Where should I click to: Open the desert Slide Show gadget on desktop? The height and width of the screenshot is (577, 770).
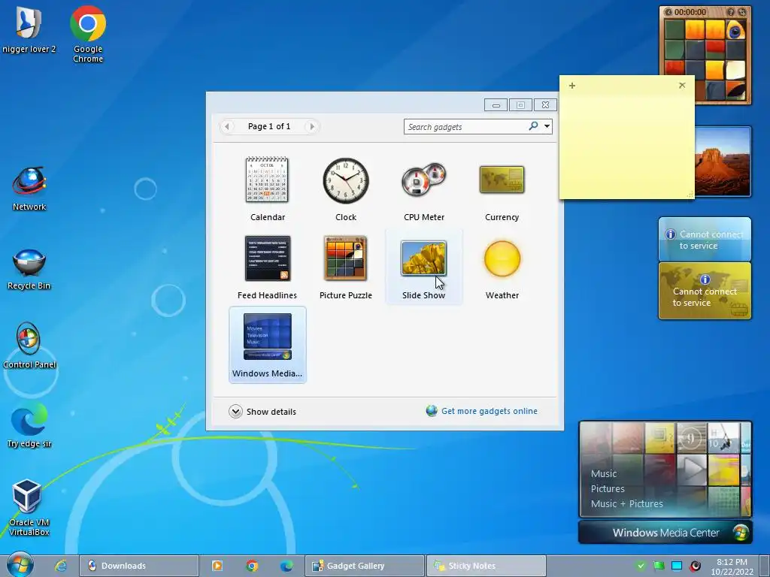click(723, 162)
